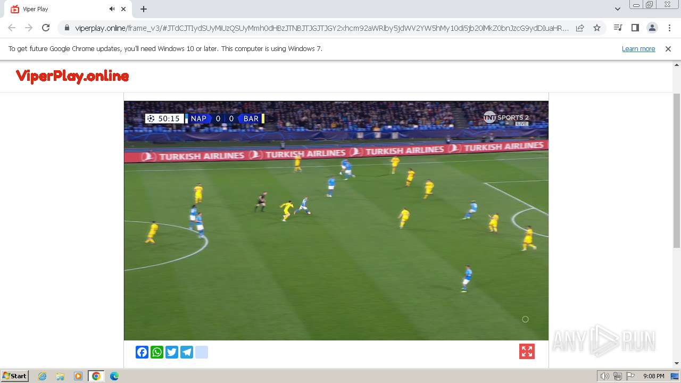Open the Windows Start menu

click(x=14, y=376)
